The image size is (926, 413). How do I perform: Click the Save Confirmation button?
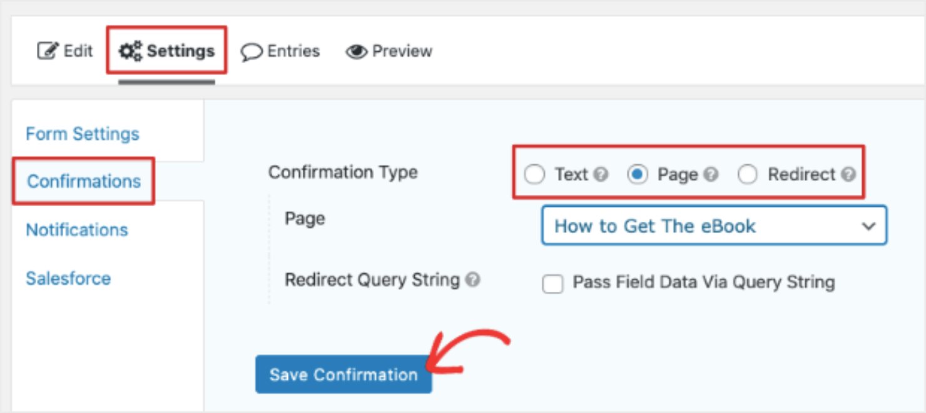343,374
